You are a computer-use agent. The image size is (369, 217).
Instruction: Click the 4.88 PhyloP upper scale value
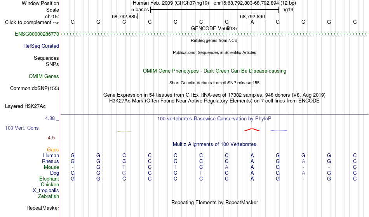(50, 118)
